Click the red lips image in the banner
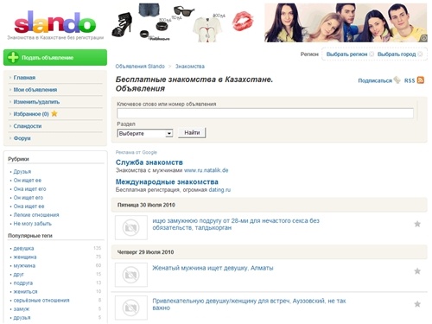Image resolution: width=432 pixels, height=324 pixels. [x=243, y=21]
